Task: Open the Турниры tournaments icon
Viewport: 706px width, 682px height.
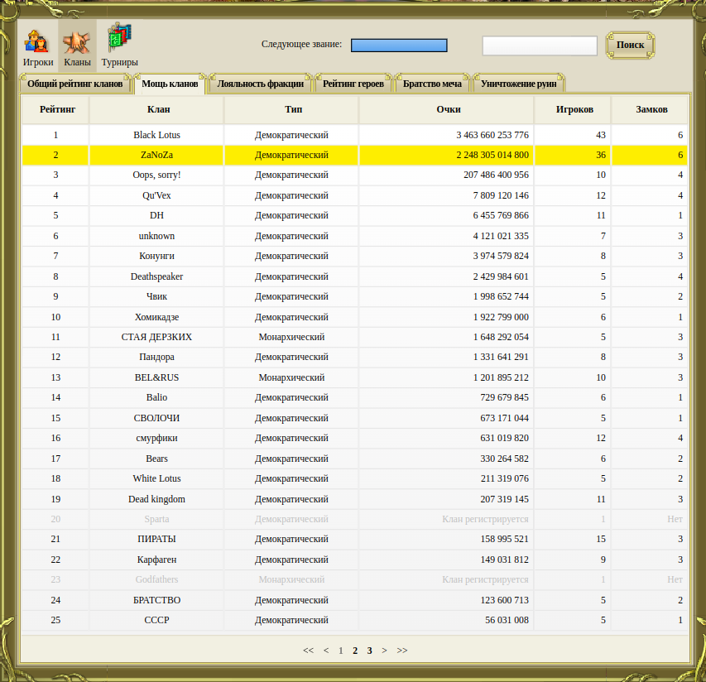Action: coord(119,48)
